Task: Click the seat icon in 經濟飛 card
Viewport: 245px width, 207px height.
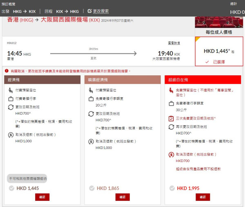Action: (11, 90)
